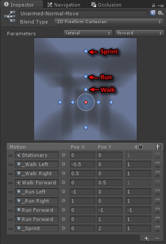This screenshot has height=244, width=166.
Task: Select the Run Right diamond point in graph
Action: [x=111, y=102]
